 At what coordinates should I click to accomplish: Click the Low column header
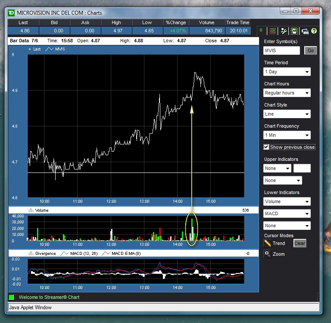click(x=147, y=22)
